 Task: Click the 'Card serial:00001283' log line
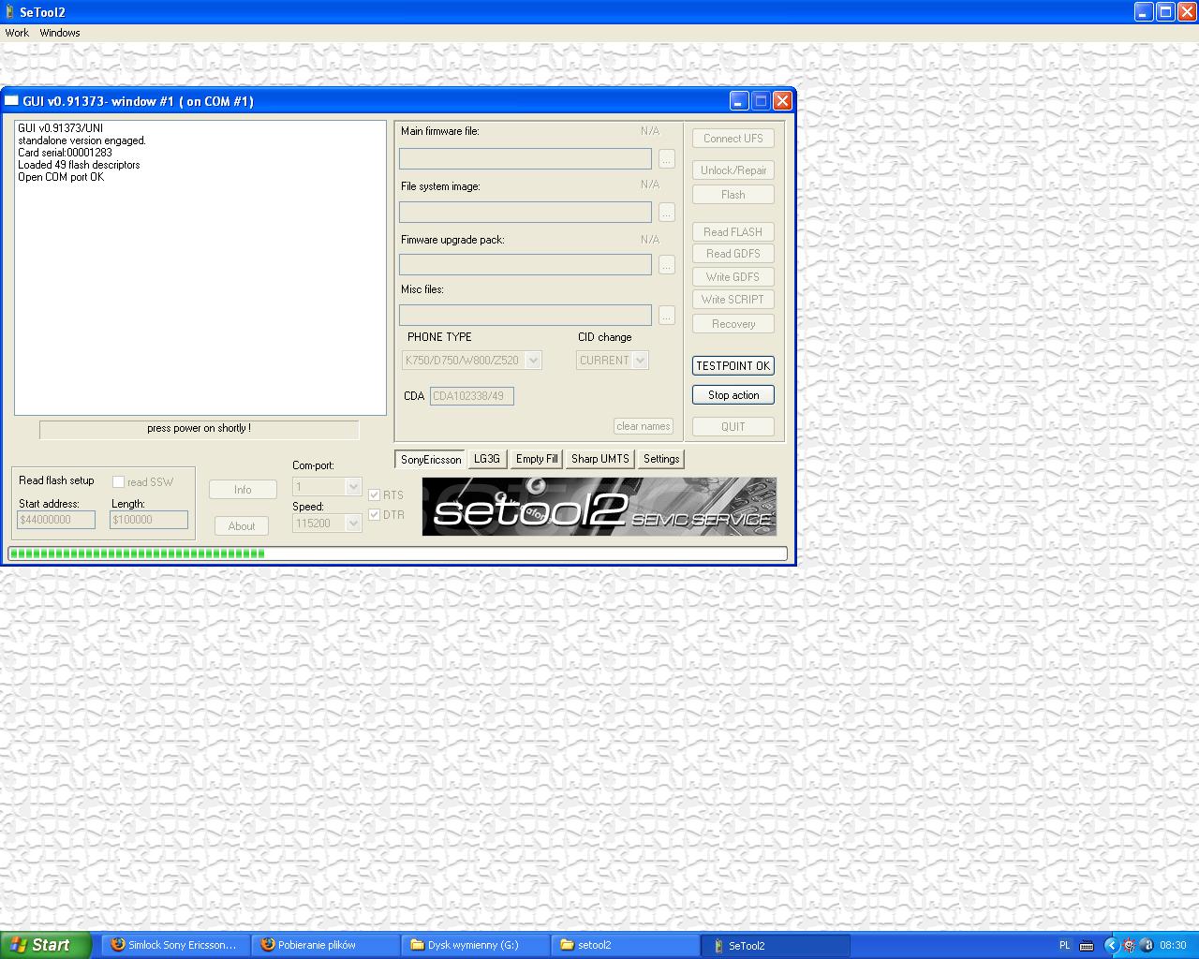coord(65,153)
